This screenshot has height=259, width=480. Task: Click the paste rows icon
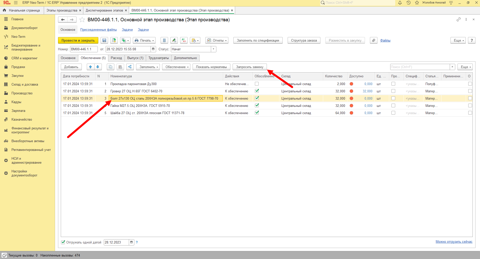click(120, 67)
